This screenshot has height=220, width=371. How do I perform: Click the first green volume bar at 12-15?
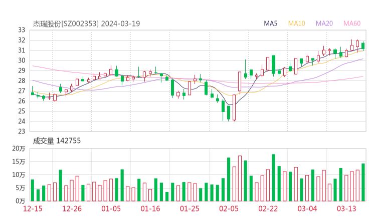(x=33, y=190)
